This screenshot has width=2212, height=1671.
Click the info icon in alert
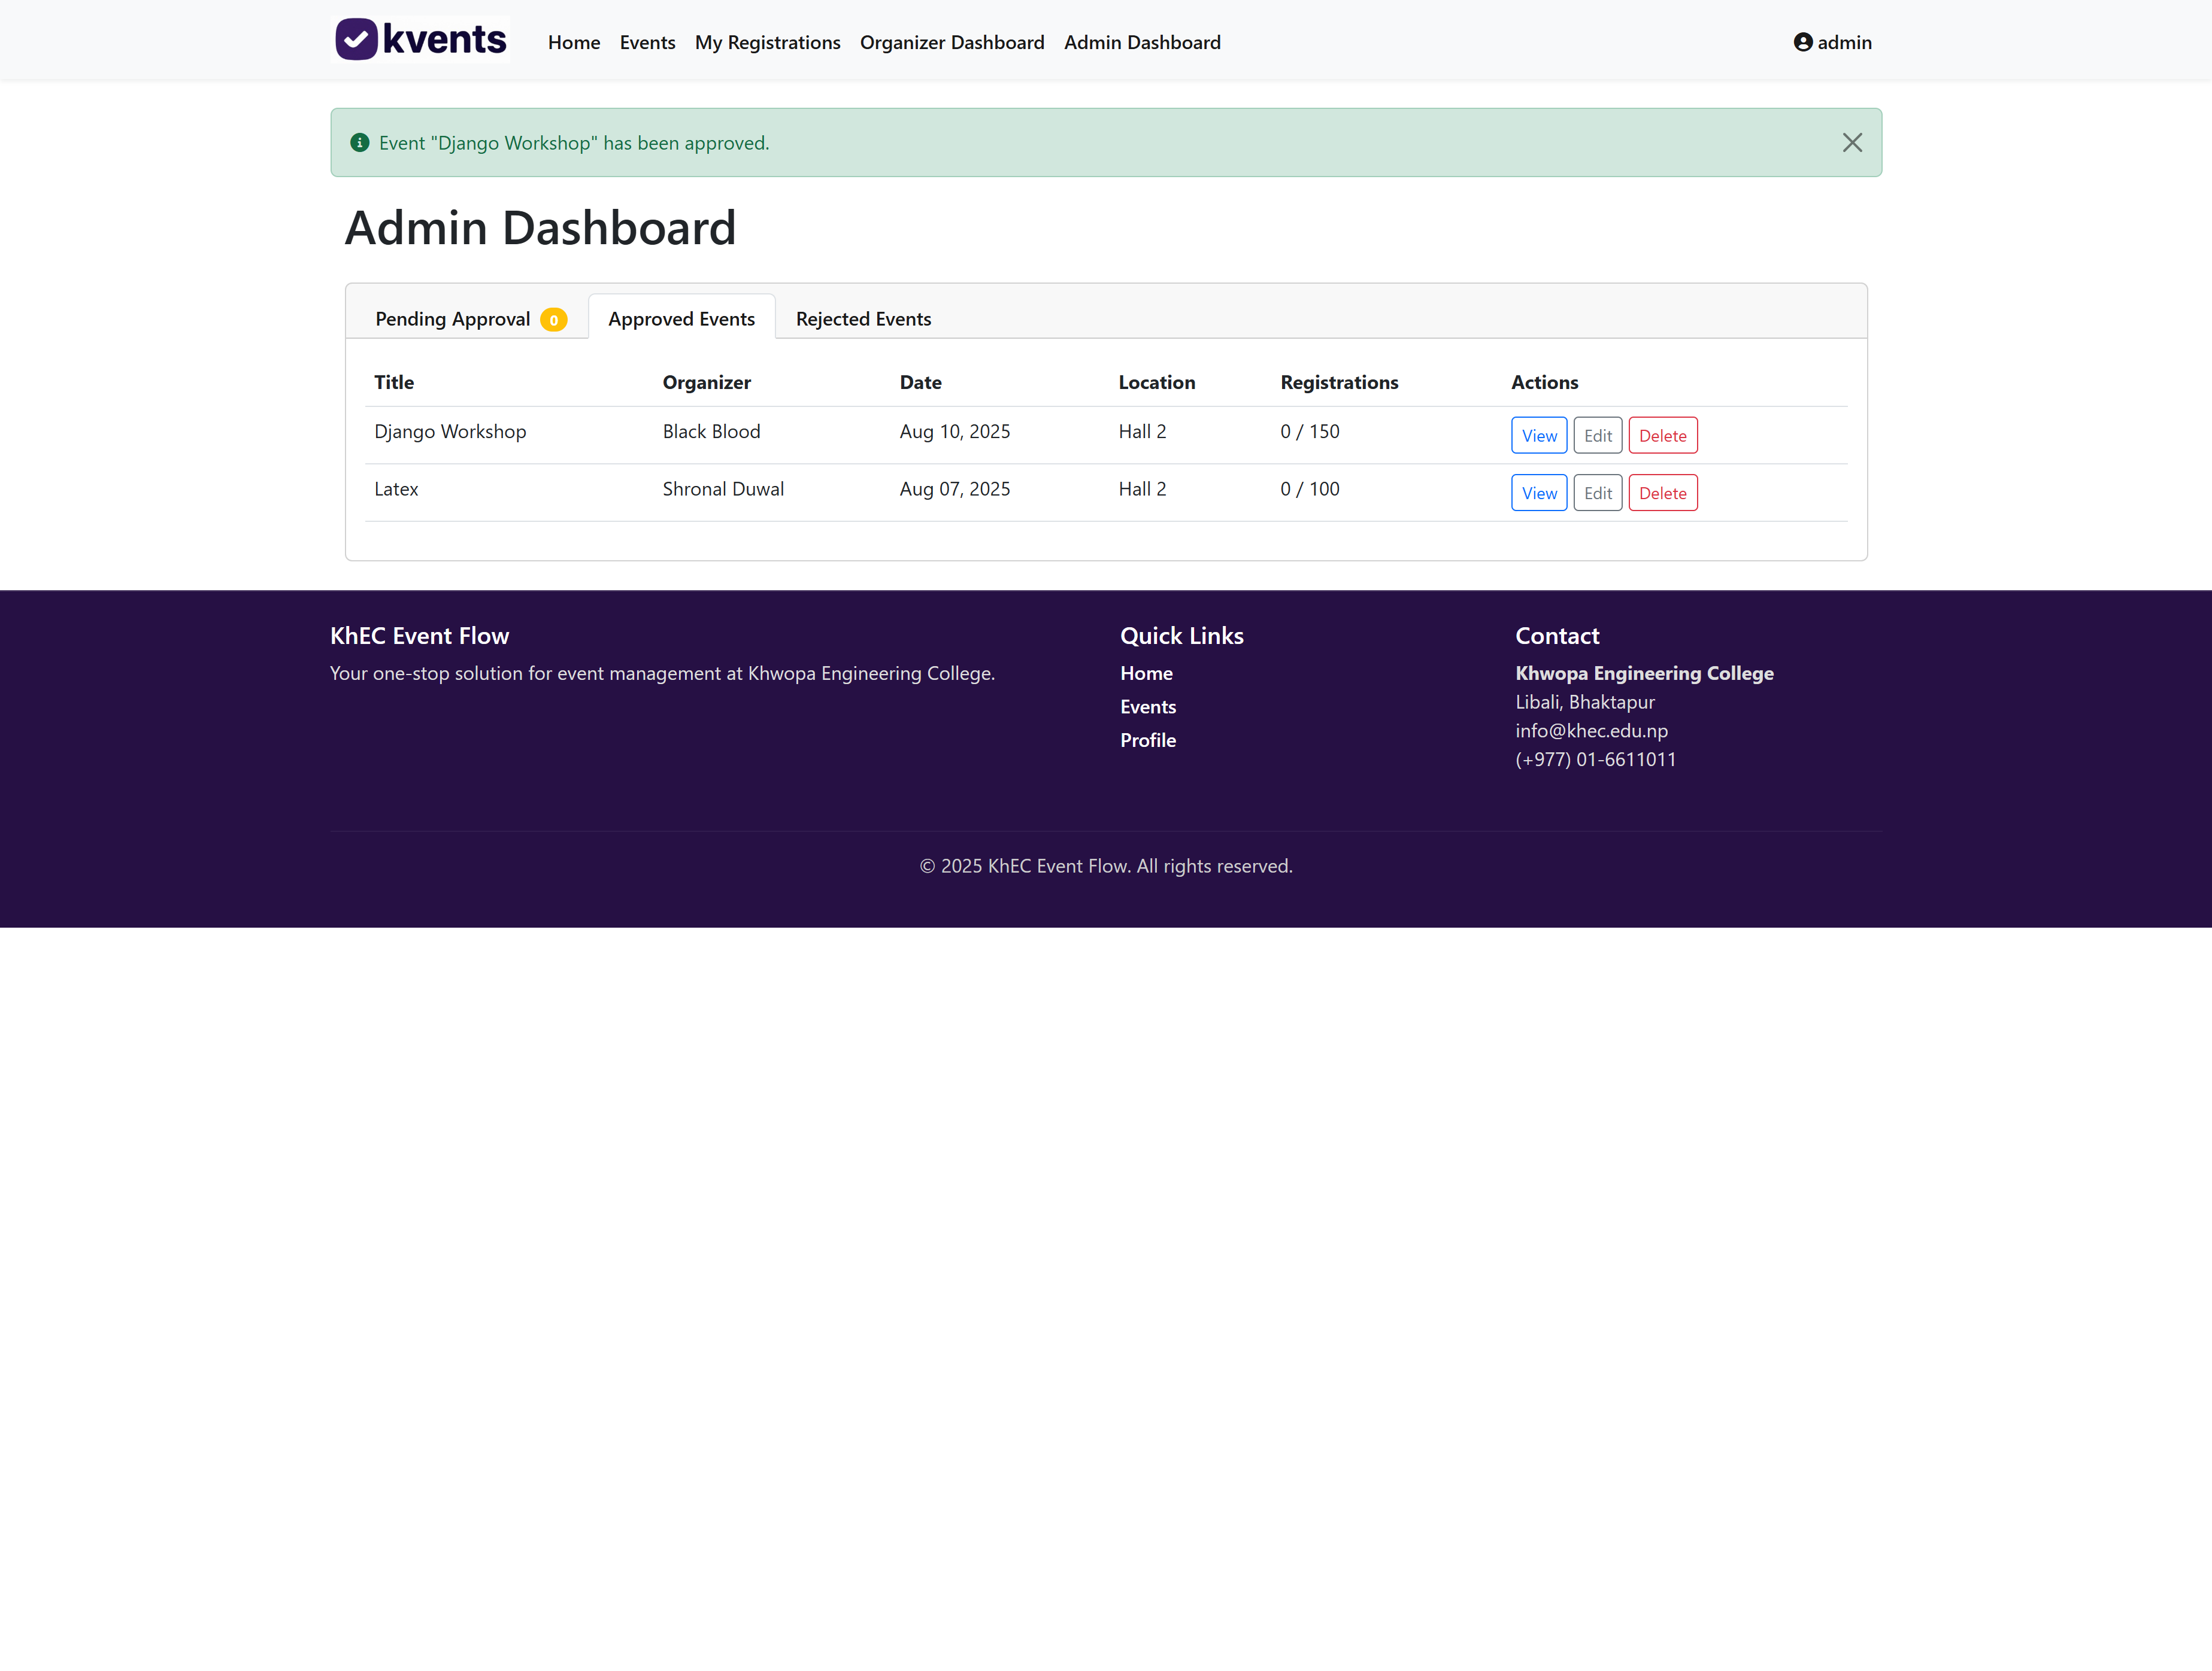click(360, 143)
